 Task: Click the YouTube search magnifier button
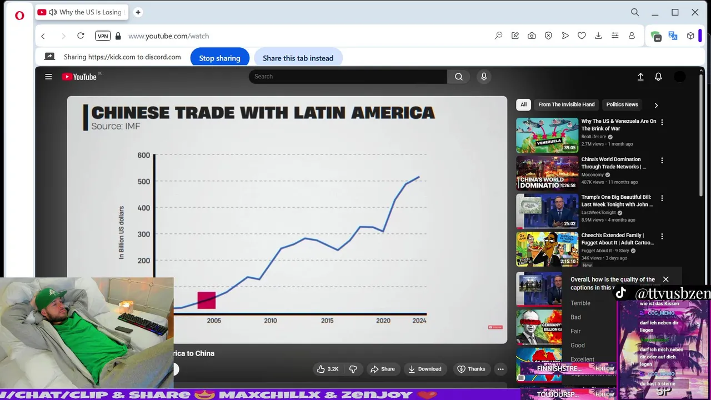[x=459, y=77]
